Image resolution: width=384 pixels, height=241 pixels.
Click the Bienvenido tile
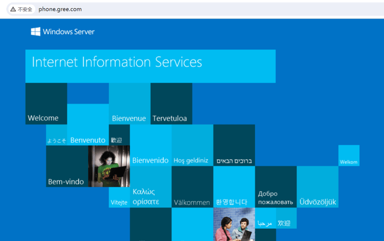[151, 145]
